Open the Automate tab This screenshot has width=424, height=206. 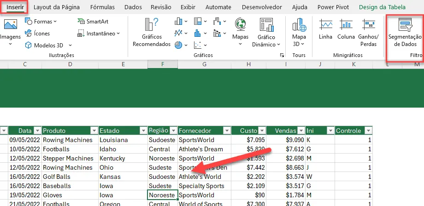coord(218,7)
